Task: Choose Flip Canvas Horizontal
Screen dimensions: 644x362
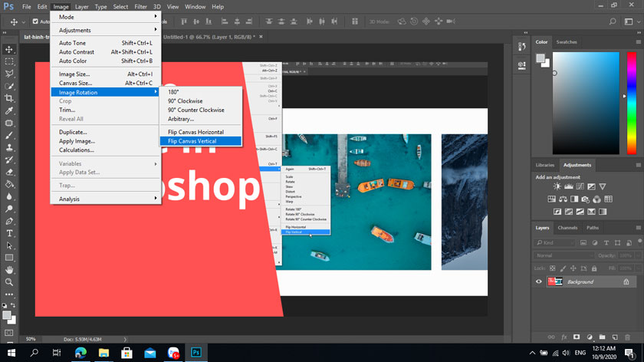Action: pos(200,132)
